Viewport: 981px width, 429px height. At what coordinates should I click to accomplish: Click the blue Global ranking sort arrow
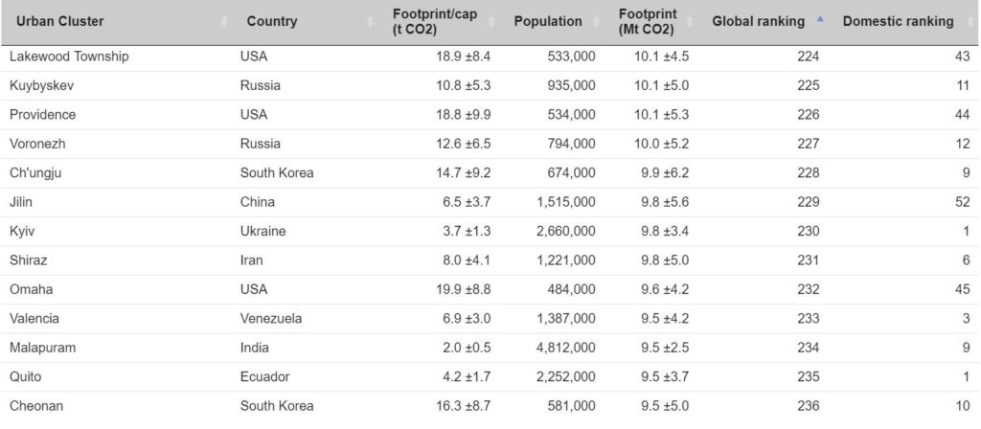coord(819,19)
